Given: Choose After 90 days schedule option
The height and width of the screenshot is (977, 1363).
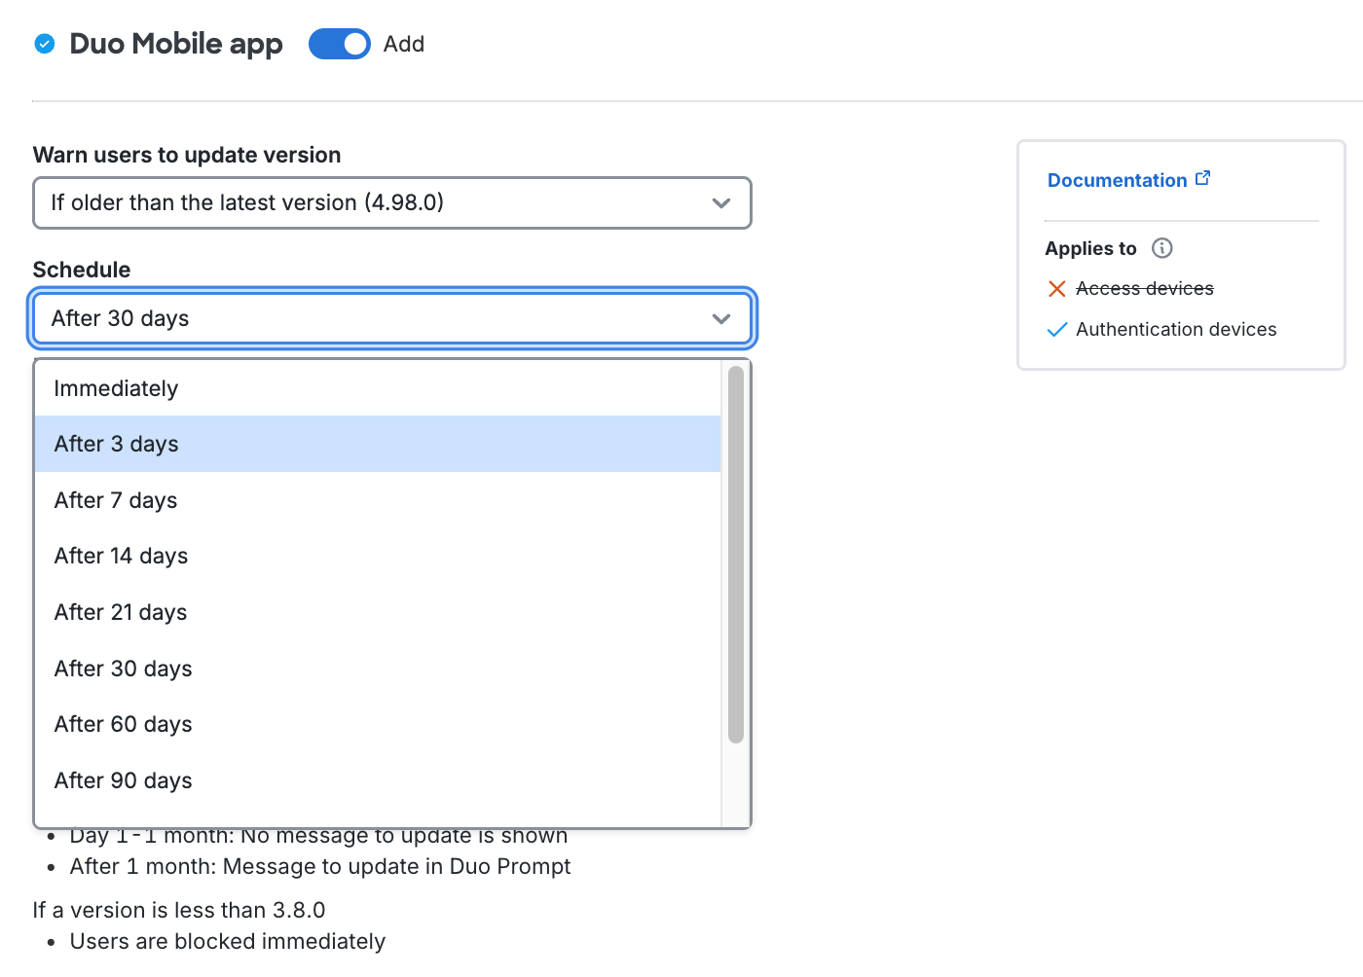Looking at the screenshot, I should click(x=123, y=780).
